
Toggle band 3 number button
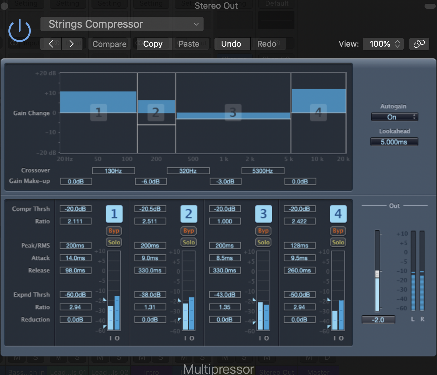click(x=264, y=214)
